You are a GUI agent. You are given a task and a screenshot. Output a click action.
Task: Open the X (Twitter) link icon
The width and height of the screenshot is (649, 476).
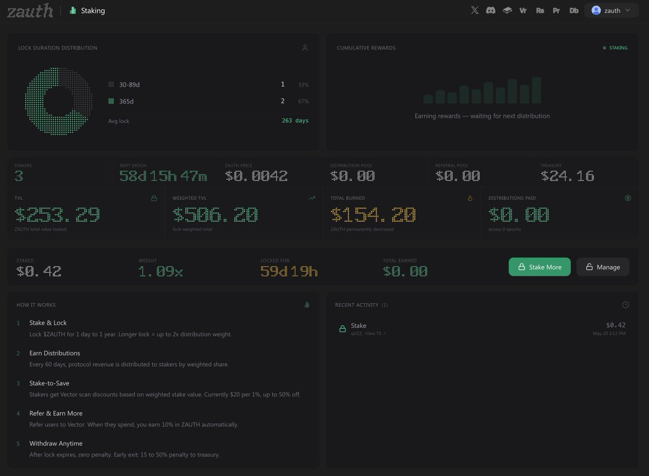pos(474,10)
